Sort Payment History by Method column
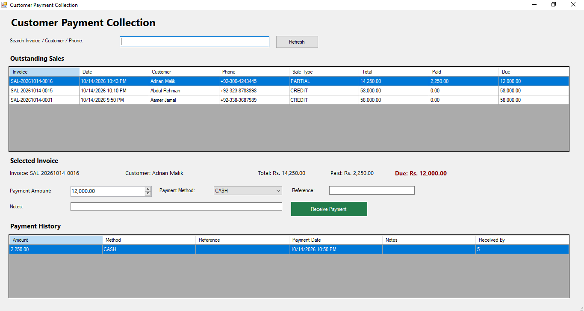This screenshot has height=311, width=584. (x=149, y=240)
